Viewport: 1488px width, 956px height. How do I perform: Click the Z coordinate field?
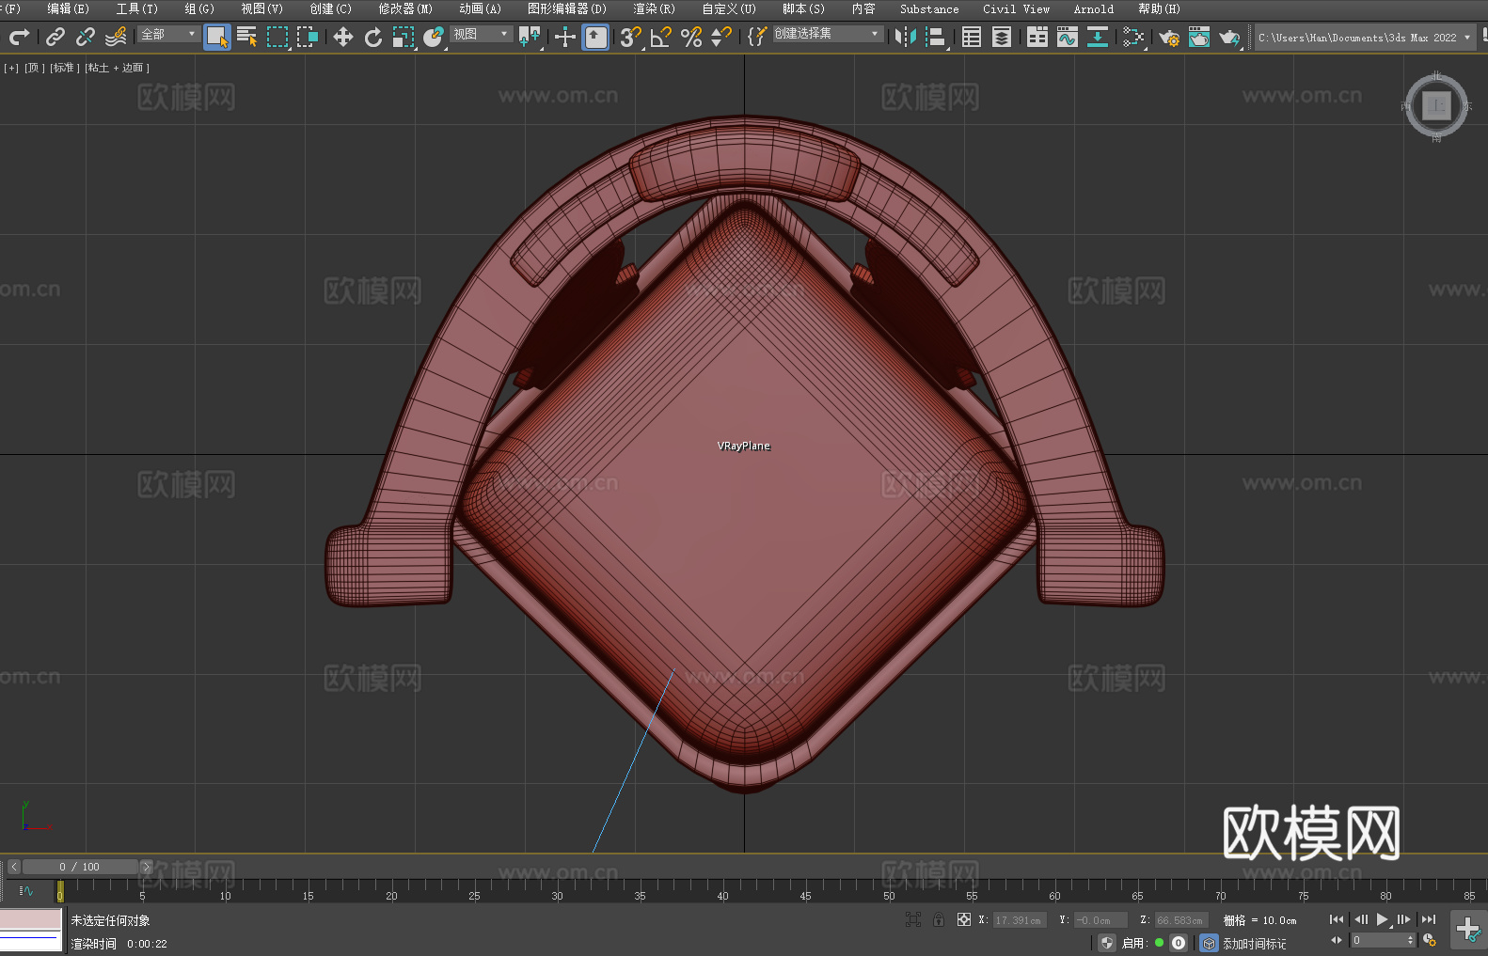coord(1180,920)
